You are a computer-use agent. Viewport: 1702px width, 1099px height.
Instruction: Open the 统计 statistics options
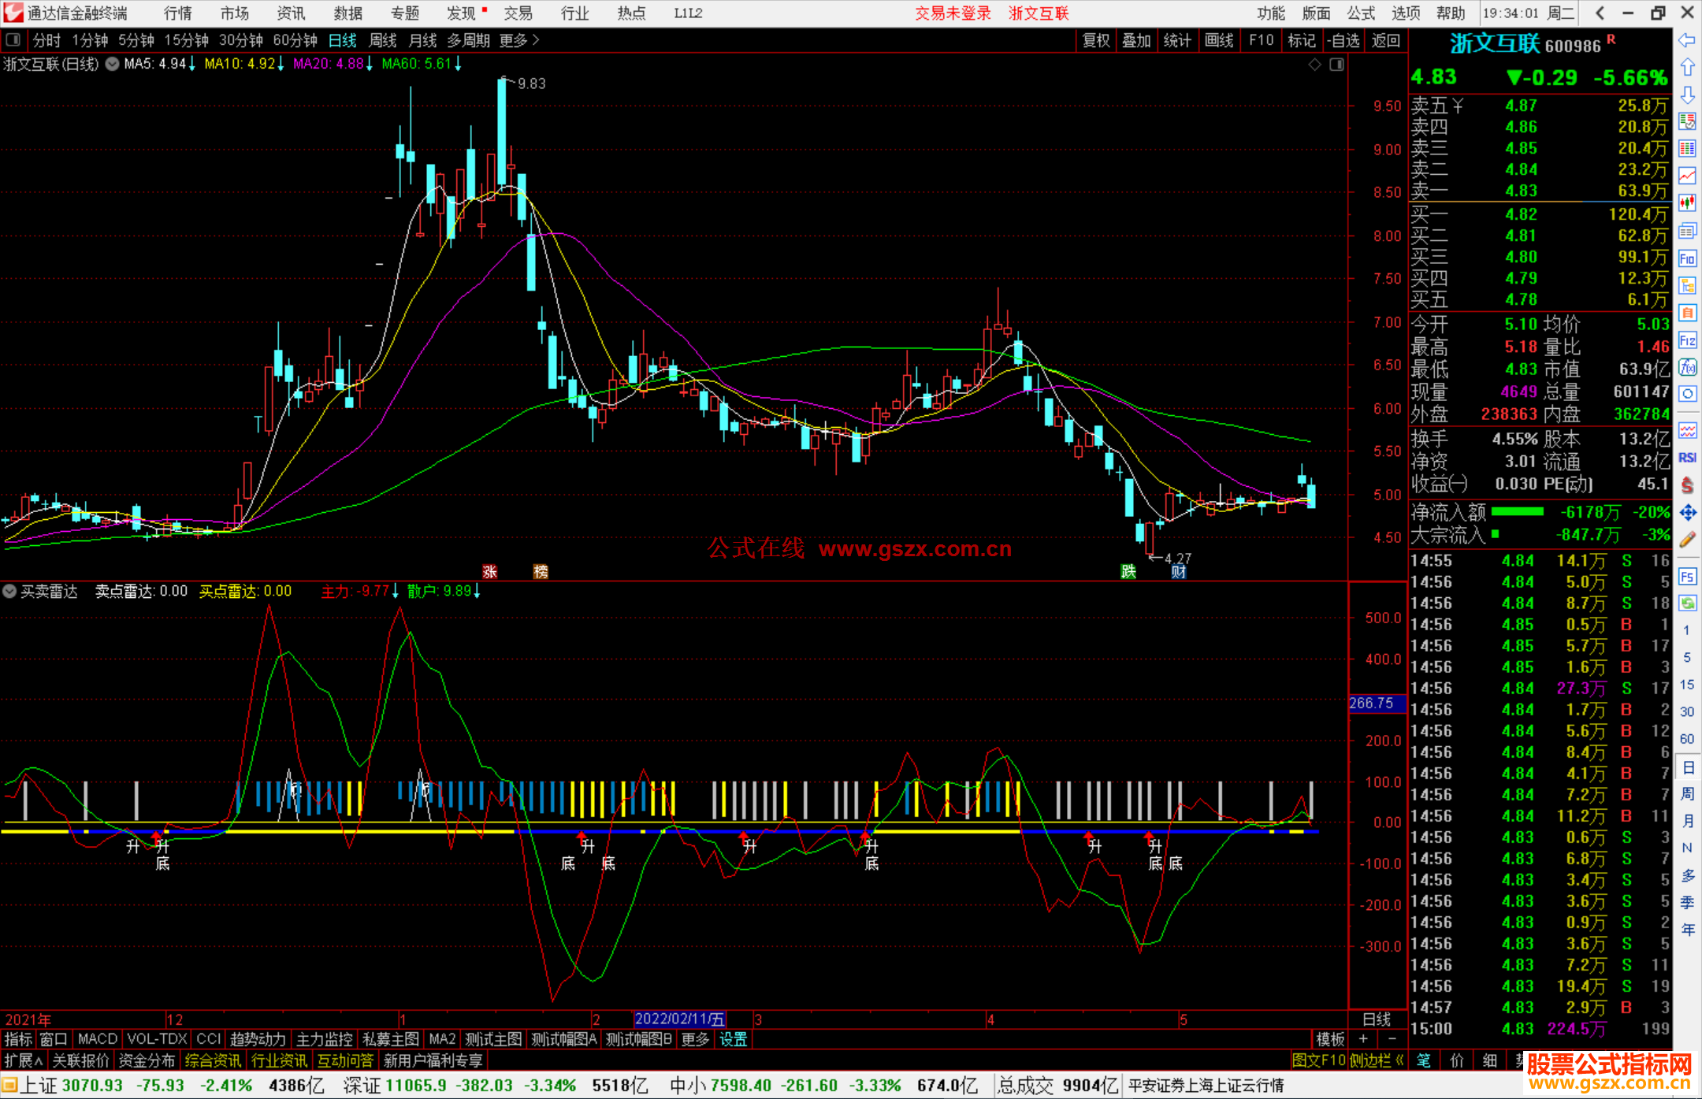[x=1177, y=40]
